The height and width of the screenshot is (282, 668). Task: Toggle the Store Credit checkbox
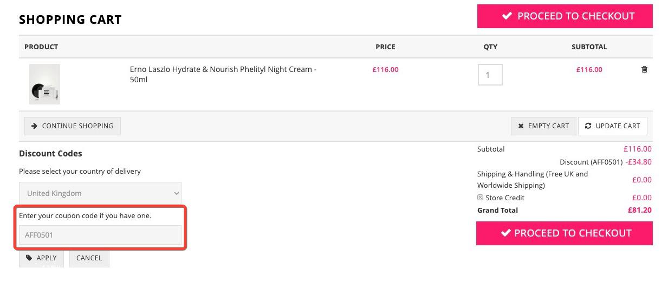480,198
